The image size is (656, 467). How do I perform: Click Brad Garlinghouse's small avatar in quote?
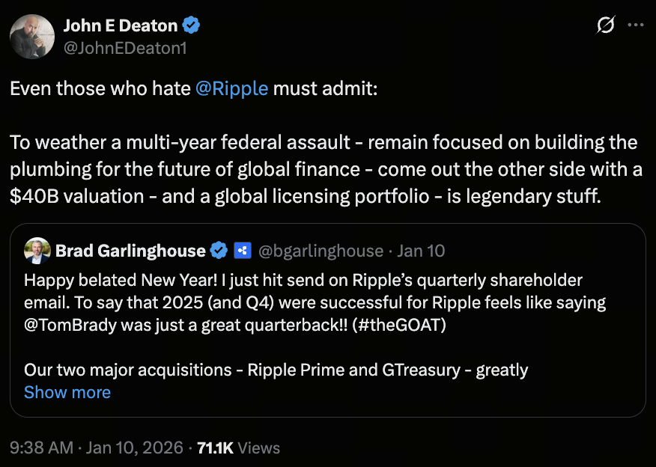(37, 250)
